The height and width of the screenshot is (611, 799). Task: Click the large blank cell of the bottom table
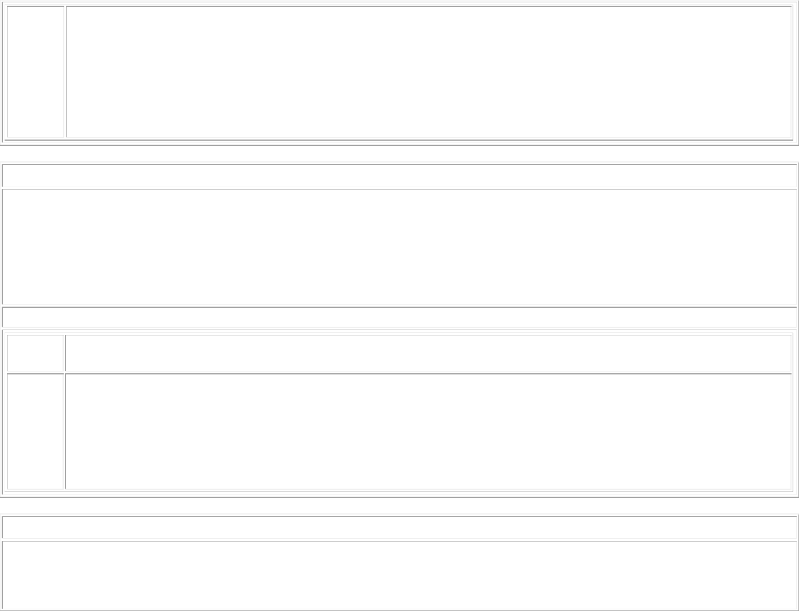(x=399, y=575)
